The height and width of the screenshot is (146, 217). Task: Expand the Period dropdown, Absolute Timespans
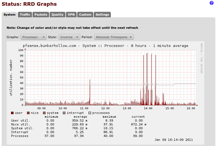[114, 37]
